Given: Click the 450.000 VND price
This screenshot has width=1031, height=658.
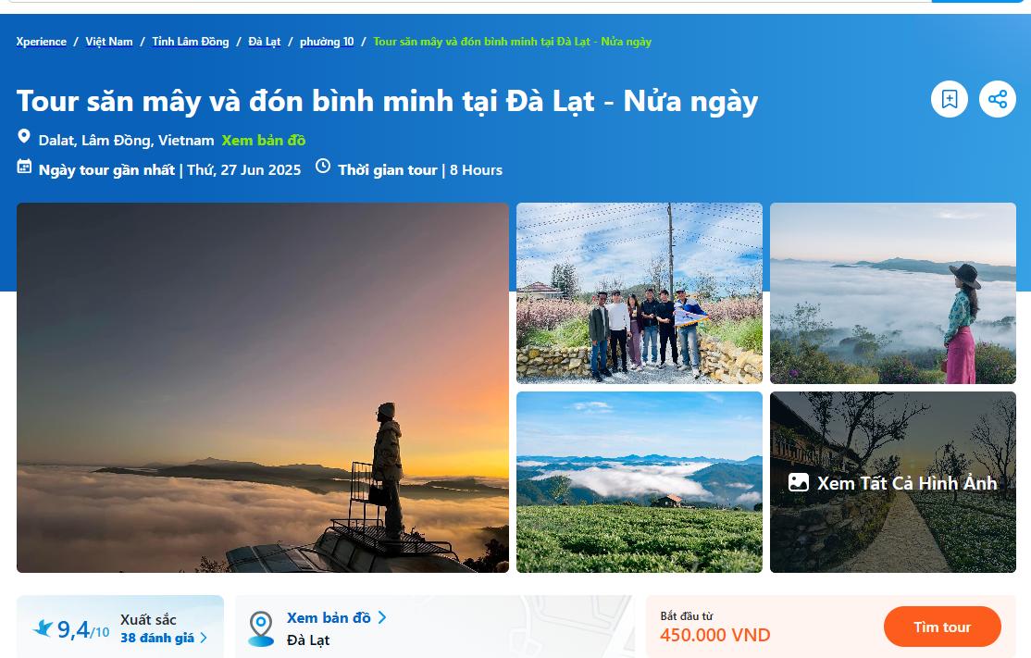Looking at the screenshot, I should tap(714, 635).
